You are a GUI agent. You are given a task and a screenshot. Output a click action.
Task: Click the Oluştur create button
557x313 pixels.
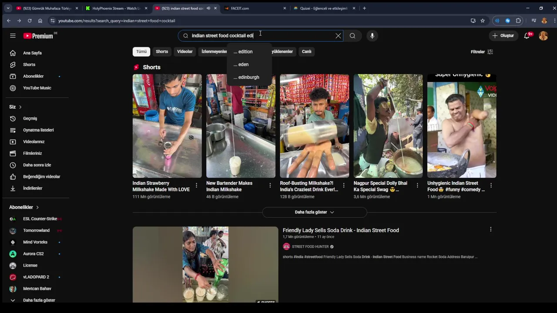click(x=503, y=36)
